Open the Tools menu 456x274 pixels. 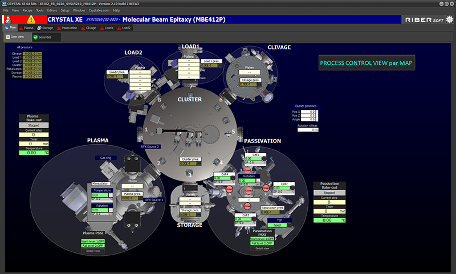39,10
